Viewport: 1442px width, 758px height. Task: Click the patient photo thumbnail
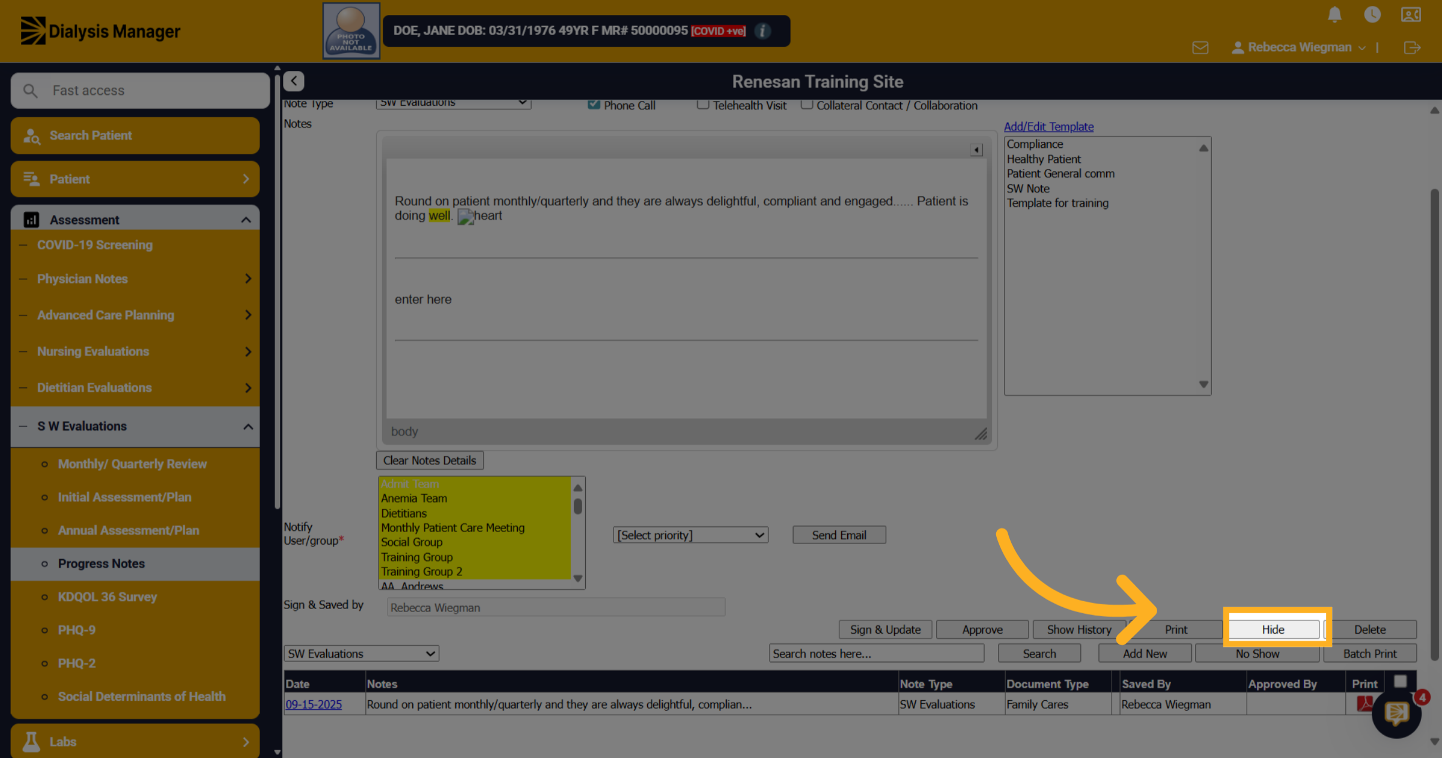click(x=351, y=31)
